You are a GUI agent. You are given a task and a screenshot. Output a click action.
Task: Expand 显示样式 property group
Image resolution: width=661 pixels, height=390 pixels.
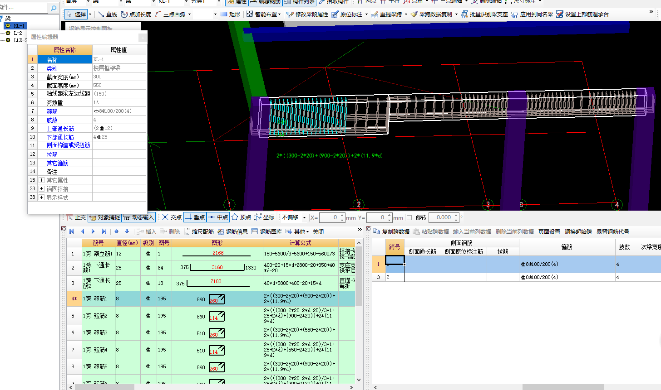point(41,197)
